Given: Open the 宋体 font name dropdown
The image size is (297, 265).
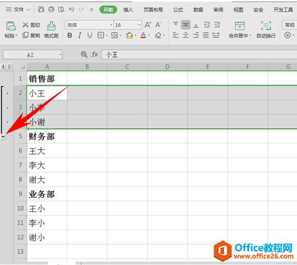Looking at the screenshot, I should [111, 25].
